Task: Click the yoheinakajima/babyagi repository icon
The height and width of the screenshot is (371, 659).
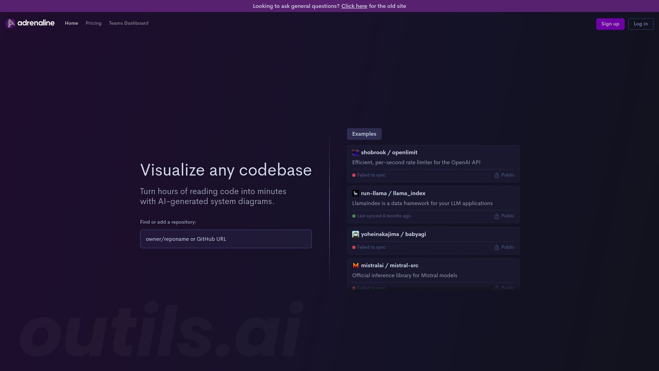Action: (x=355, y=234)
